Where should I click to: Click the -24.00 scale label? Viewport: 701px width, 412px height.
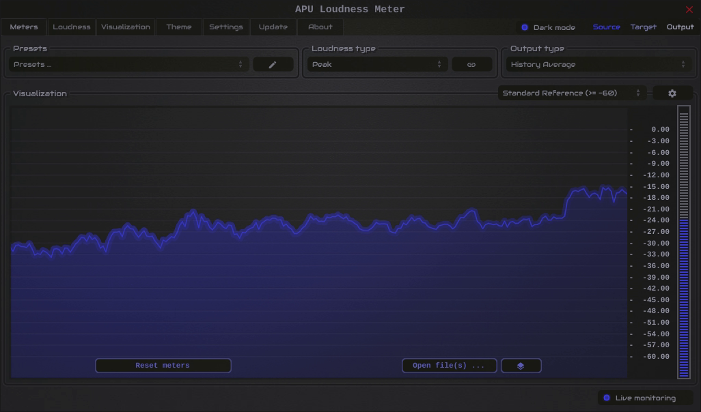click(657, 220)
